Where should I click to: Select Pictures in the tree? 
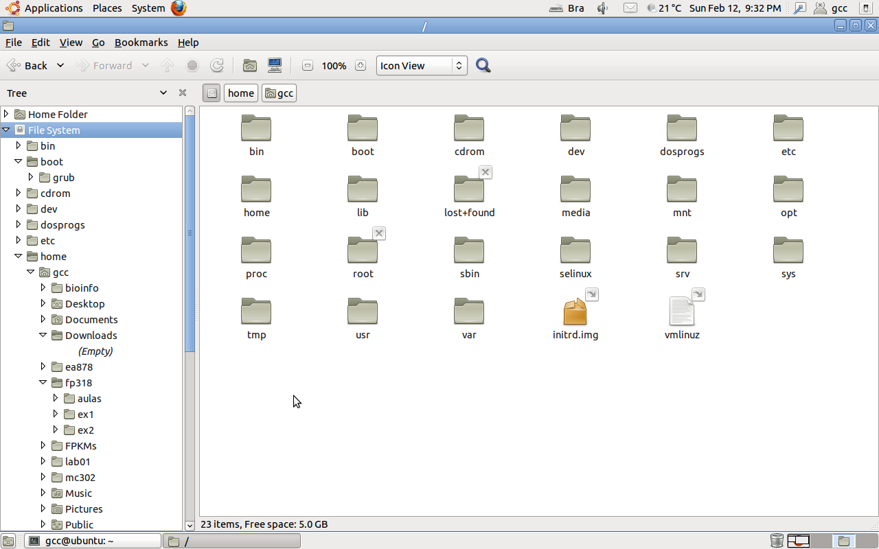pos(84,509)
